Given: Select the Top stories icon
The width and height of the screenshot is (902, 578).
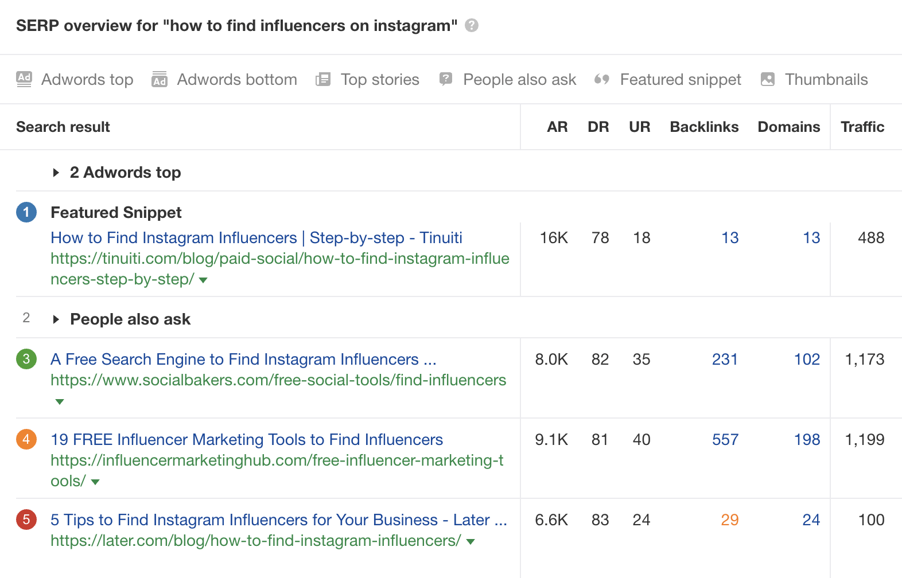Looking at the screenshot, I should 324,79.
